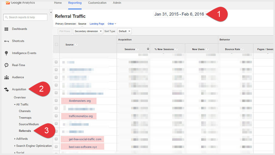Open the Admin tab
The image size is (275, 155).
117,3
